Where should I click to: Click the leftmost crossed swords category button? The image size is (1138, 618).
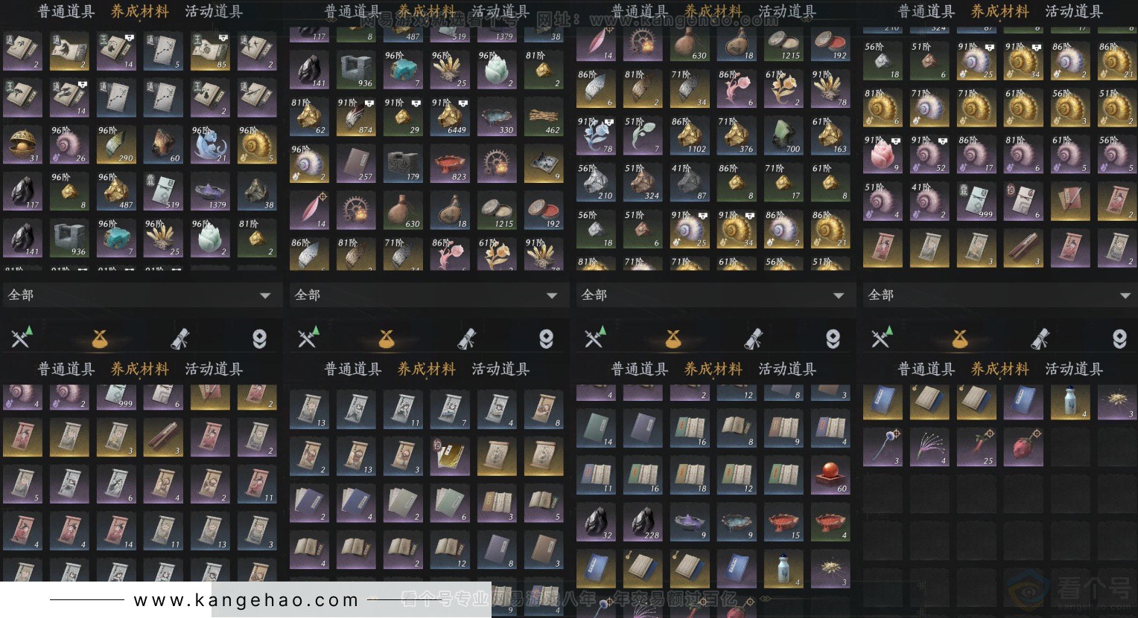(x=20, y=338)
